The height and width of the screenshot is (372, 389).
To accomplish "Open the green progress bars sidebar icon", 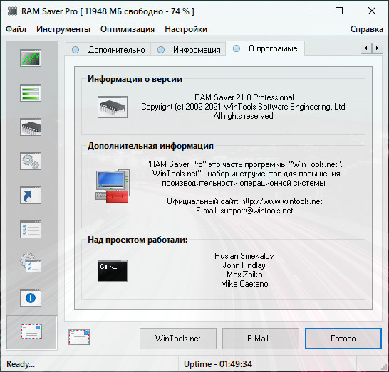I will 31,92.
